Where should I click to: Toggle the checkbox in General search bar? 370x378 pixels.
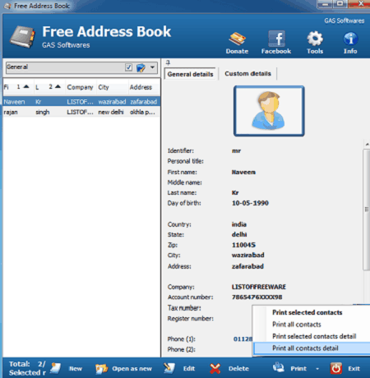128,67
